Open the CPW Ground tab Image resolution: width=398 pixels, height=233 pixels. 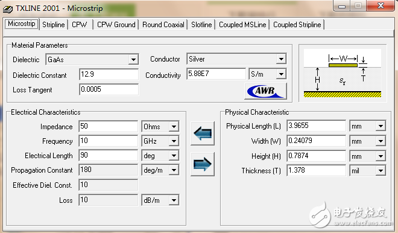click(x=116, y=25)
